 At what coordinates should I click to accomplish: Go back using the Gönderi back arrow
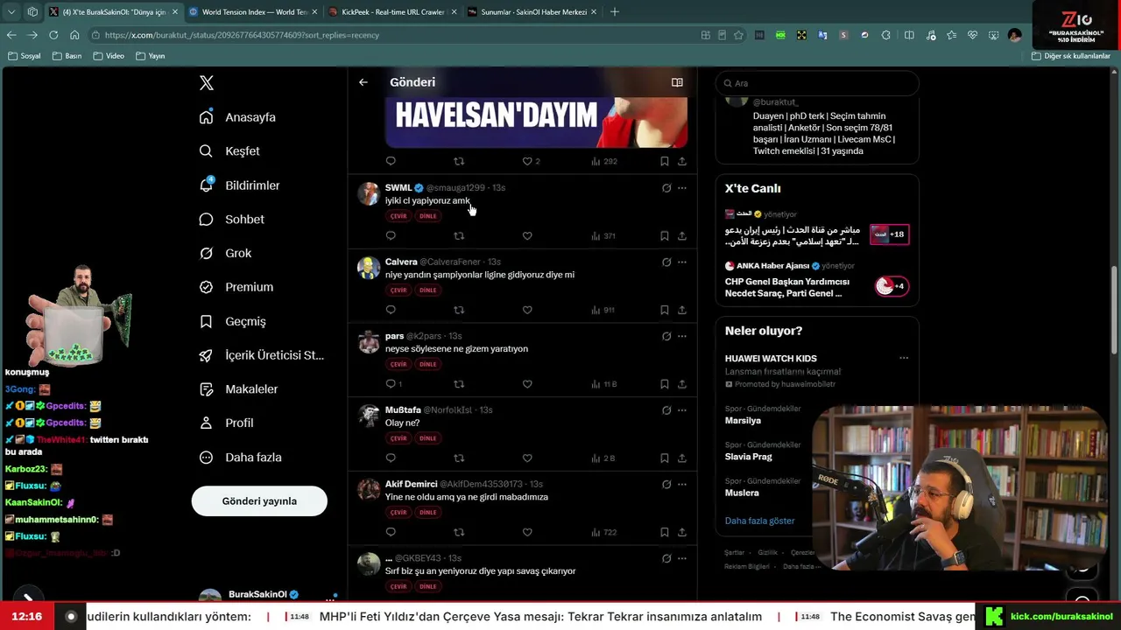[363, 82]
